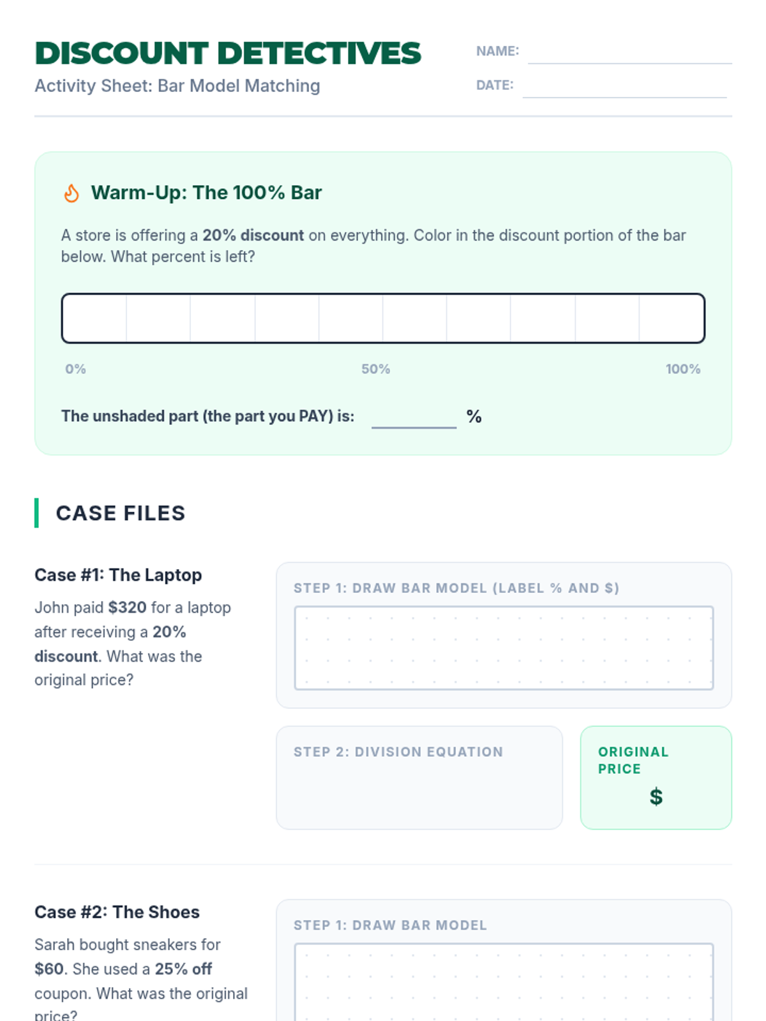
Task: Click the Original Price answer box
Action: (x=656, y=777)
